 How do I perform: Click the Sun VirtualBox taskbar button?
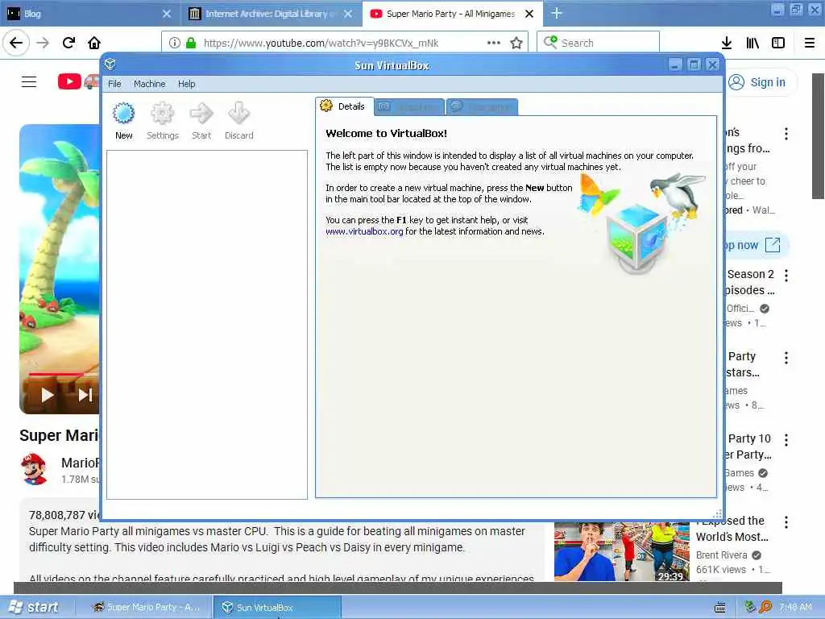click(x=277, y=608)
